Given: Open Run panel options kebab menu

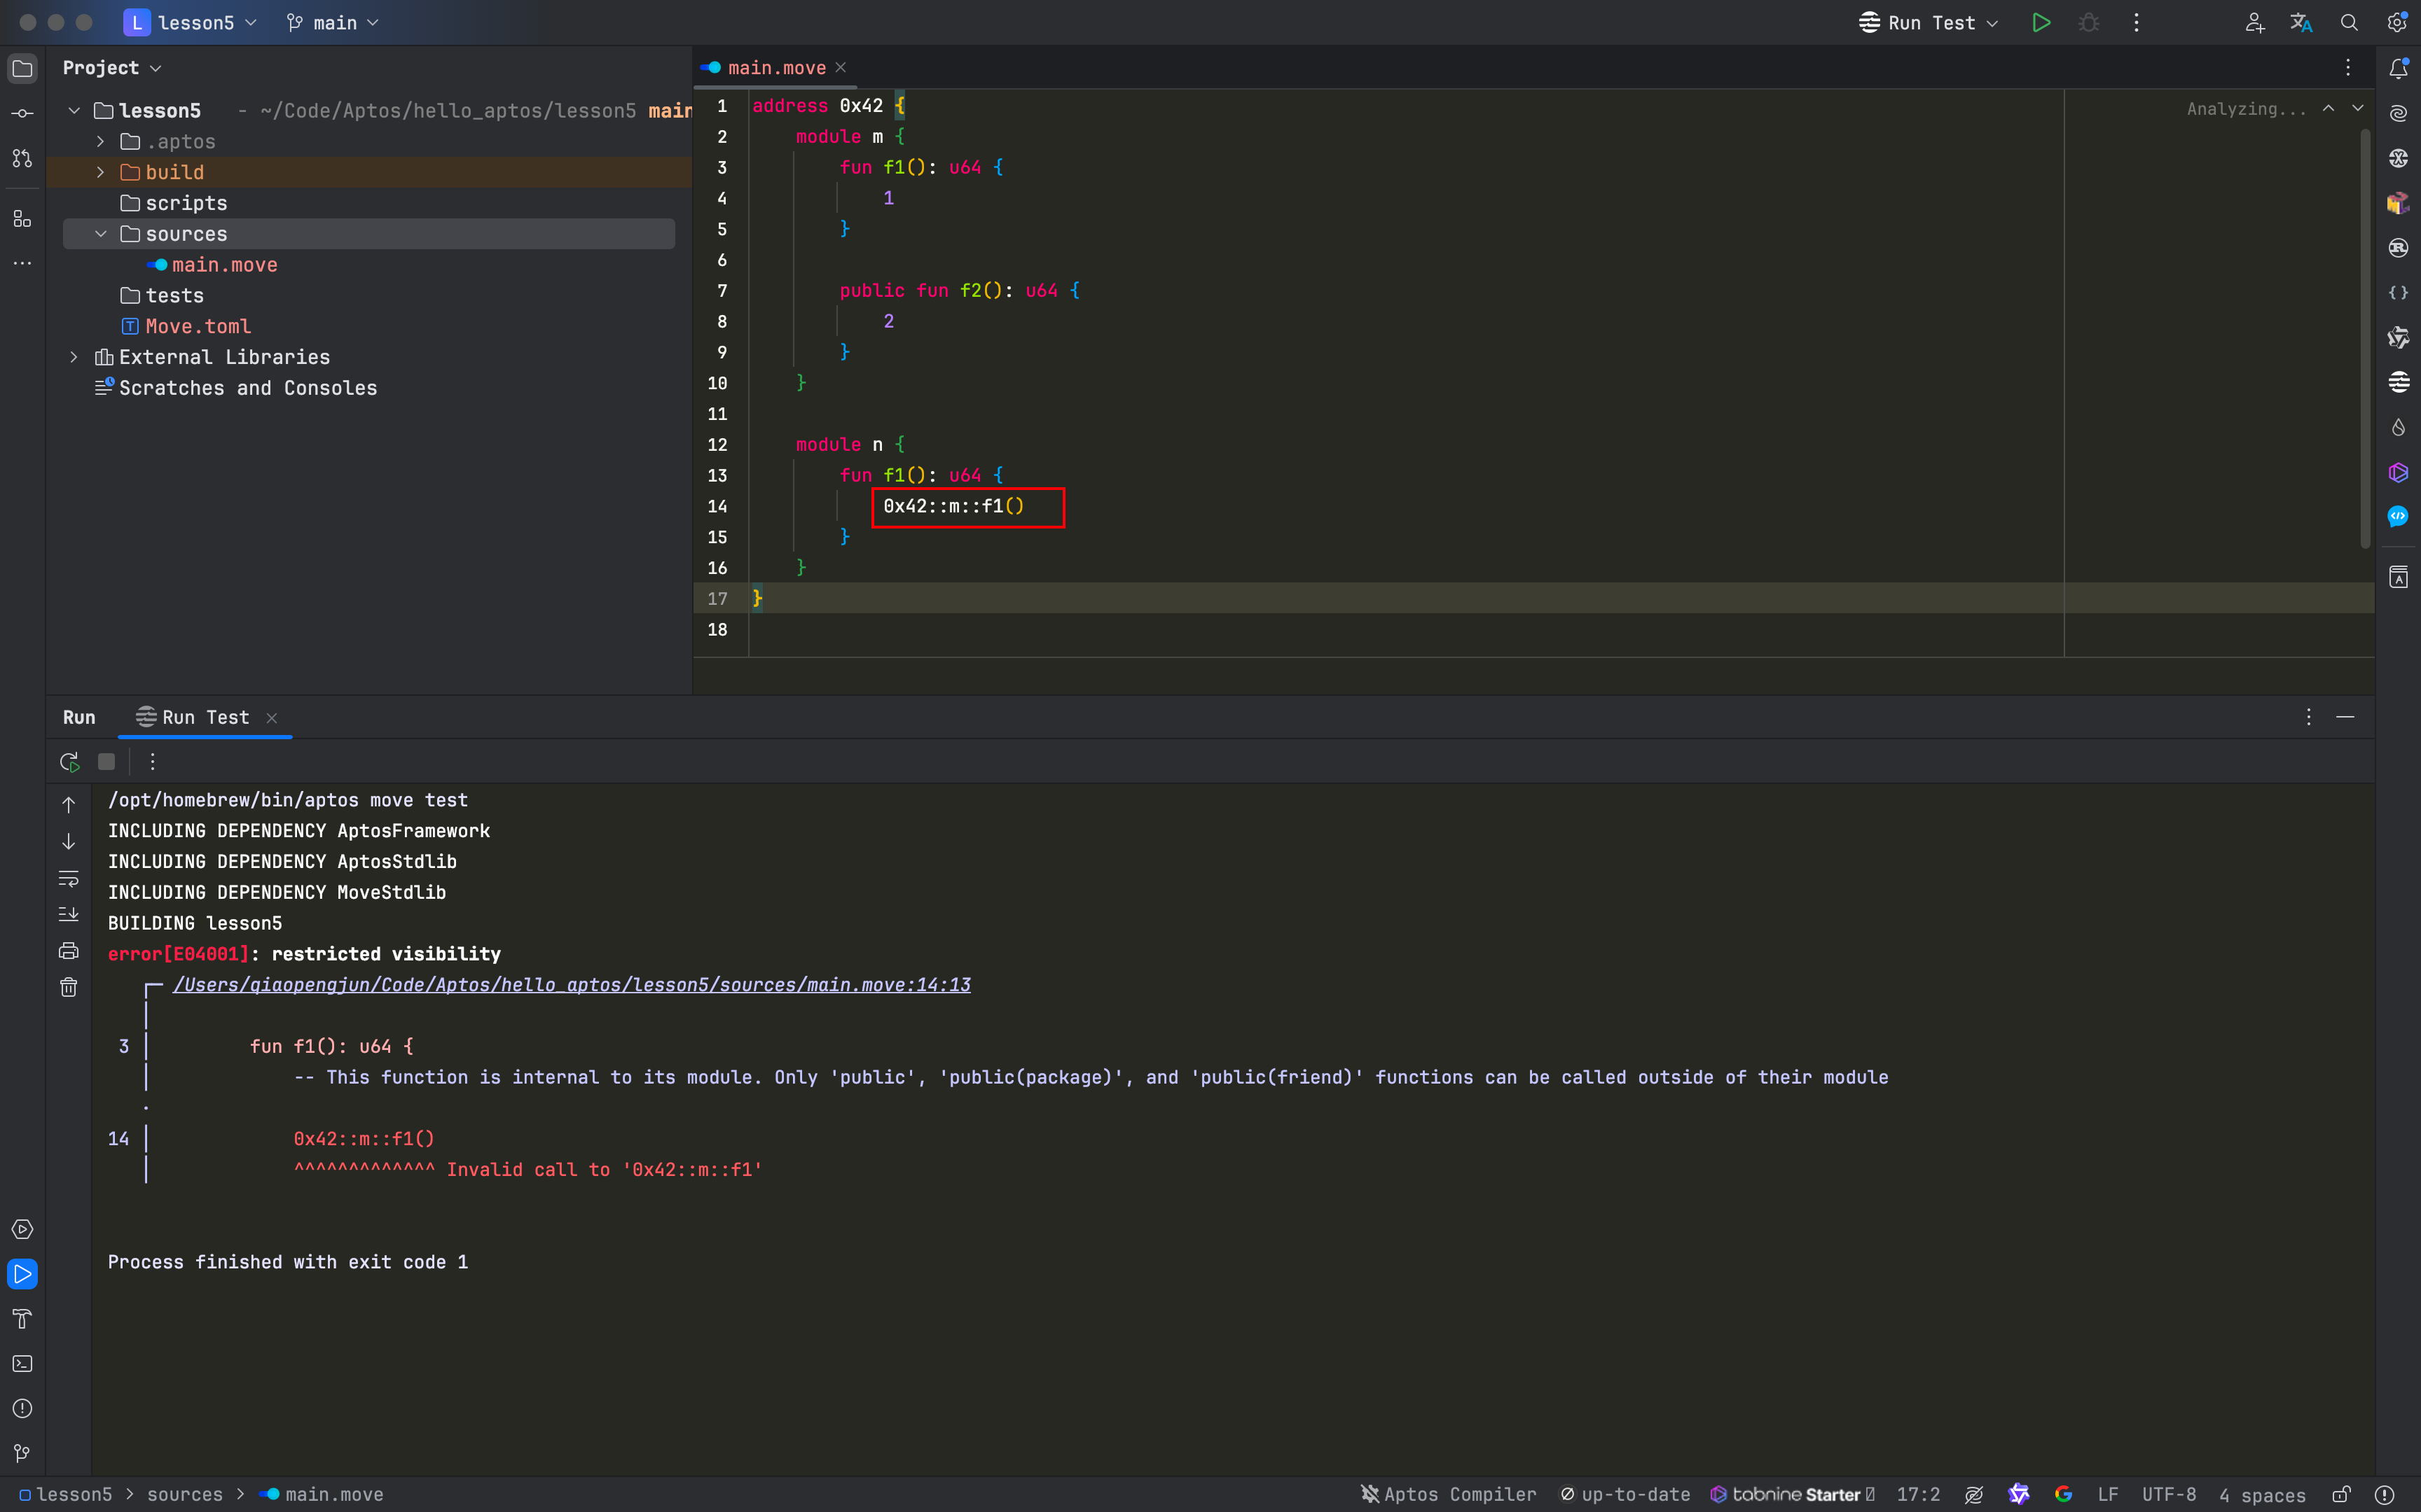Looking at the screenshot, I should click(2309, 717).
